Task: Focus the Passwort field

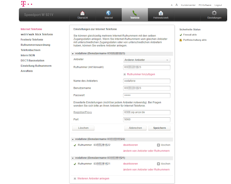Action: tap(147, 95)
